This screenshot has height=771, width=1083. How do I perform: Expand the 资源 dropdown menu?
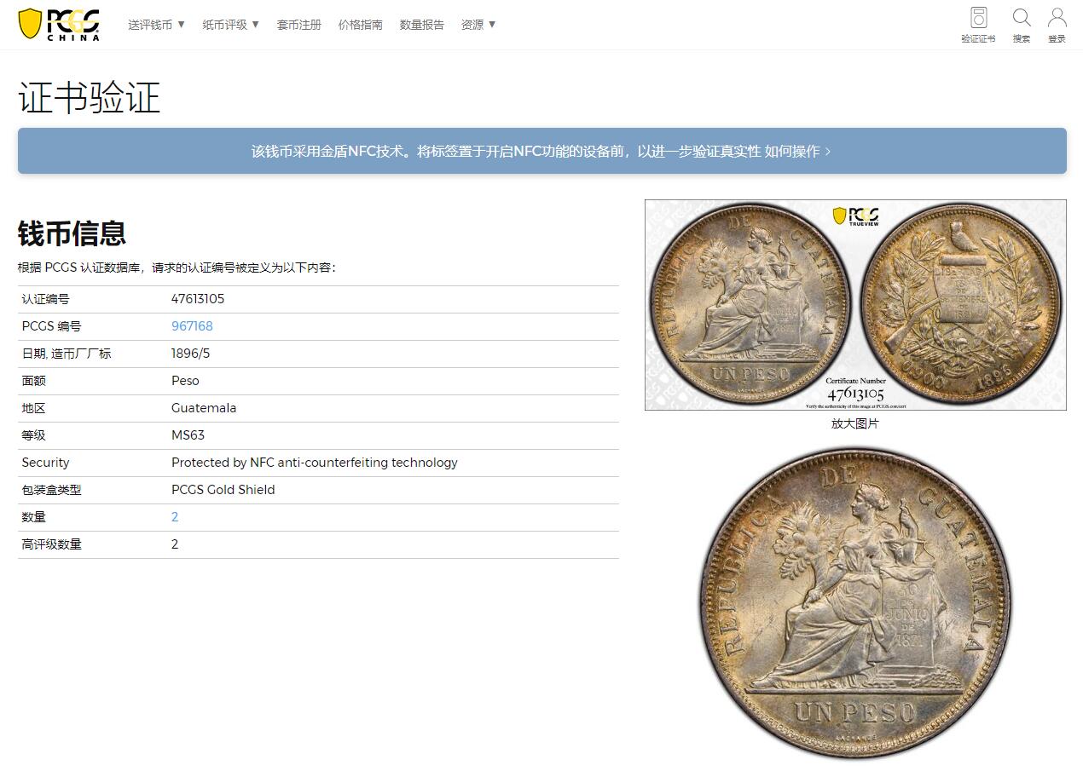478,25
